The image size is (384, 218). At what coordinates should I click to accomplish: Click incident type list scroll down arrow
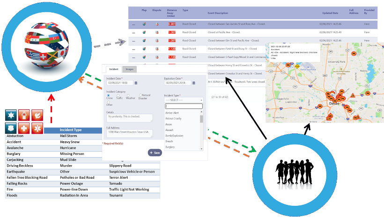point(201,149)
